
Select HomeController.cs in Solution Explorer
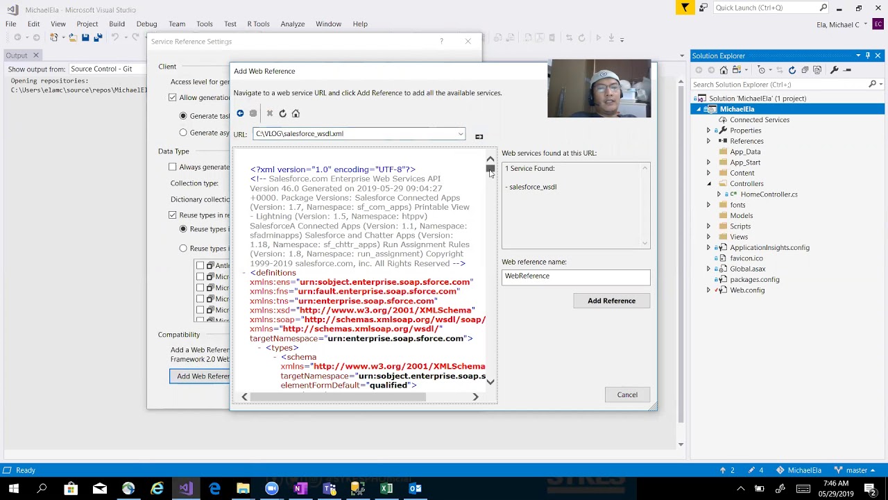769,194
